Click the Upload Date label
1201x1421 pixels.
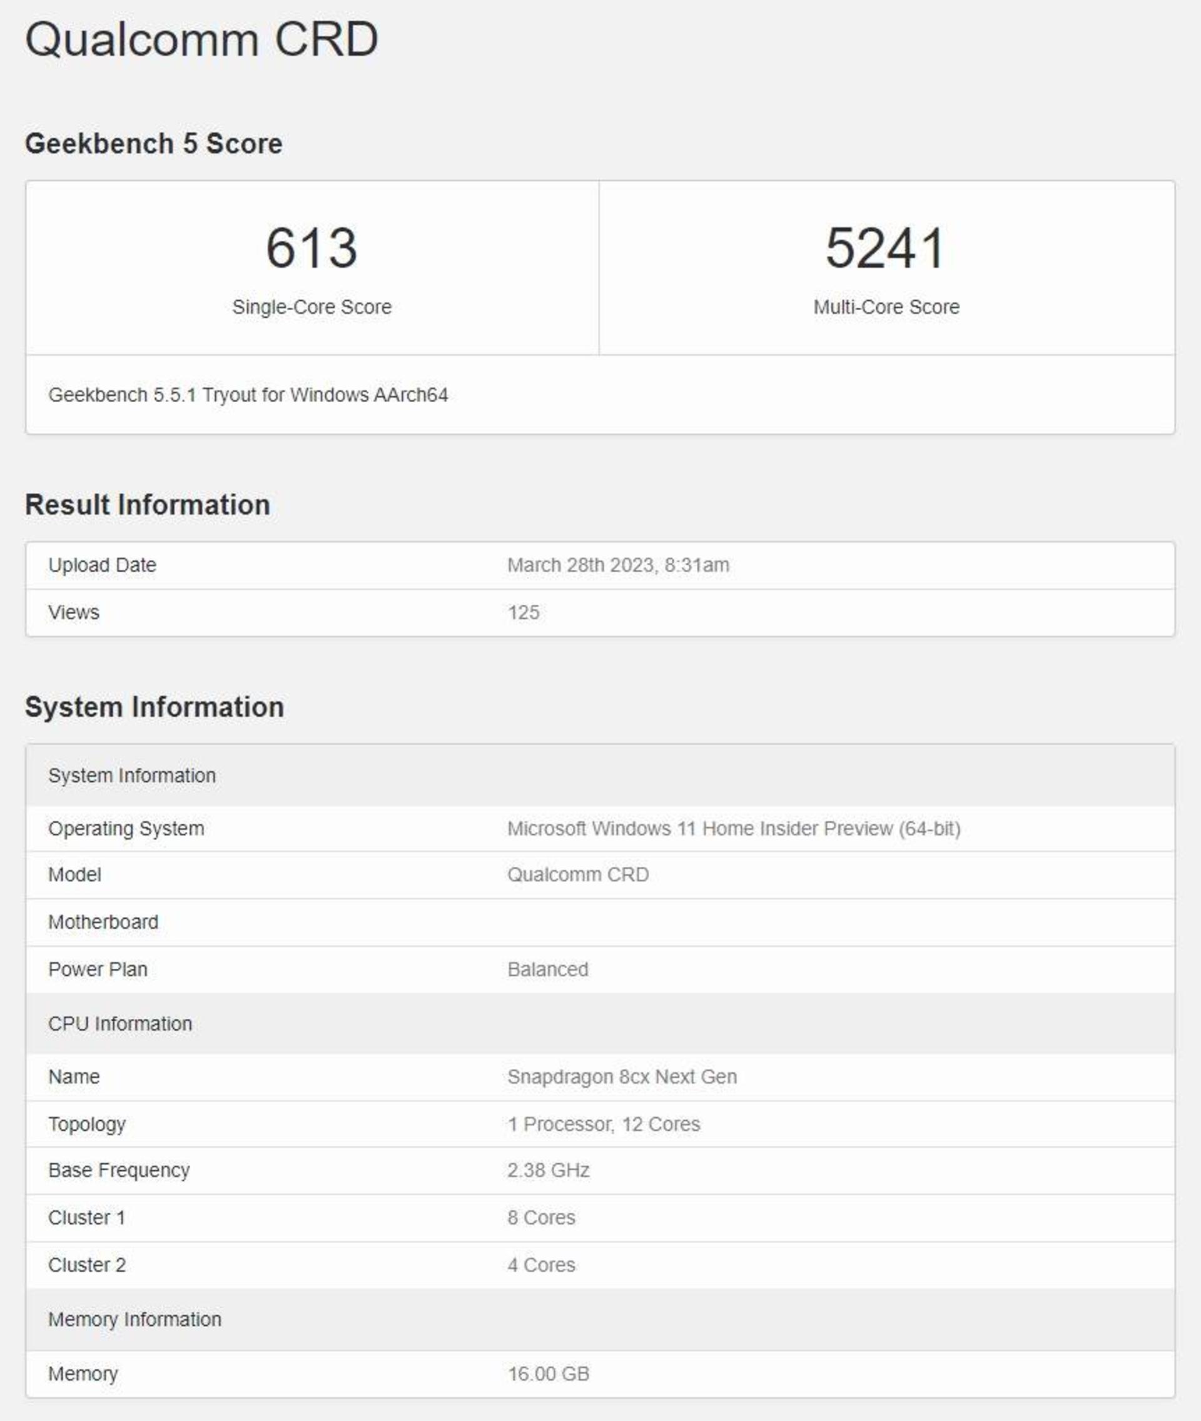click(102, 565)
